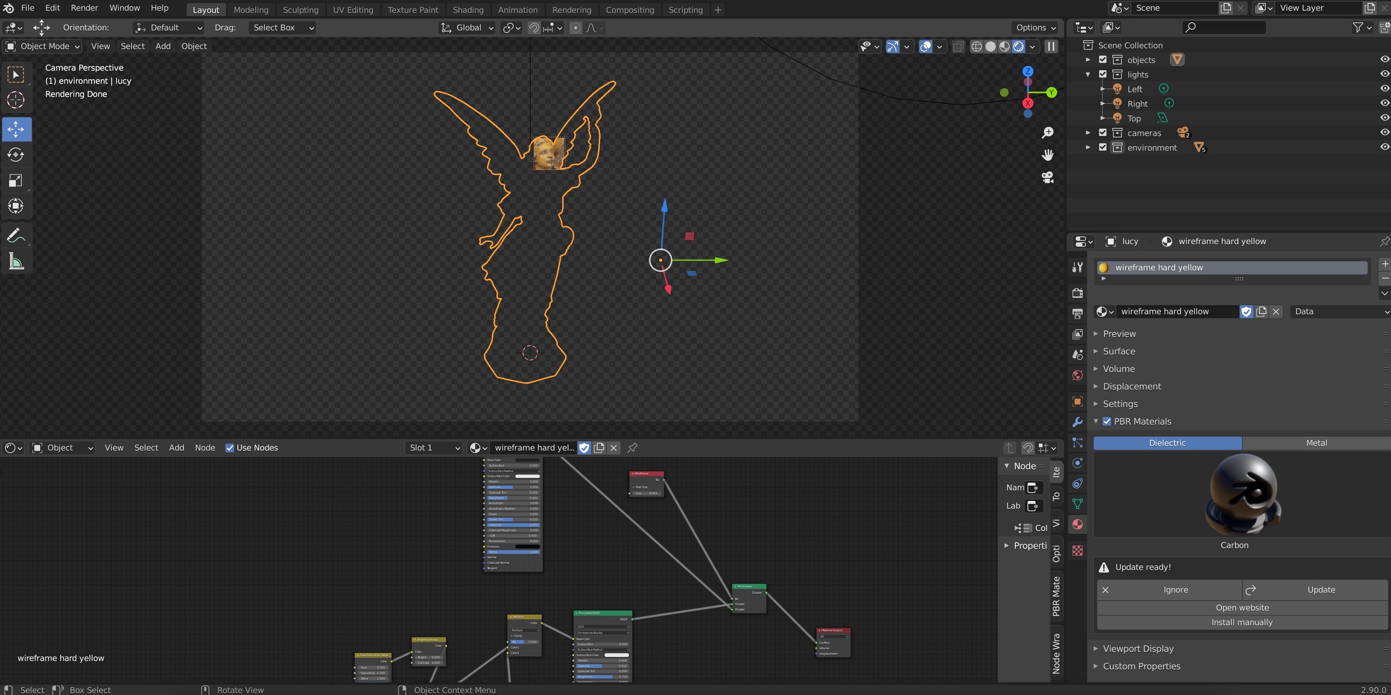Open the Modifiers wrench properties tab
Screen dimensions: 1391x695
[x=1078, y=422]
